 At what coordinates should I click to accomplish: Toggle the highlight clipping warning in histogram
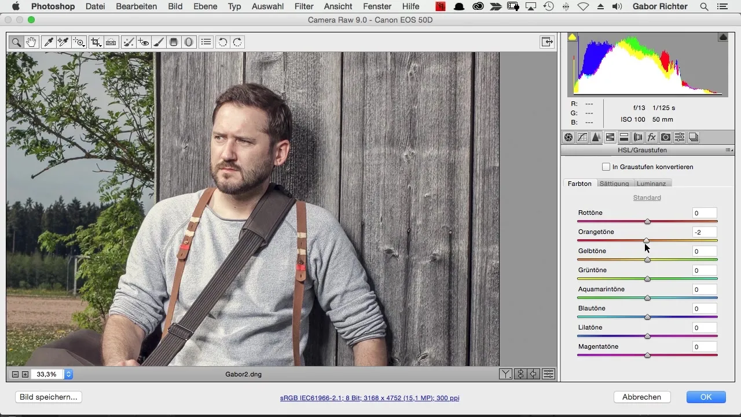pos(722,37)
